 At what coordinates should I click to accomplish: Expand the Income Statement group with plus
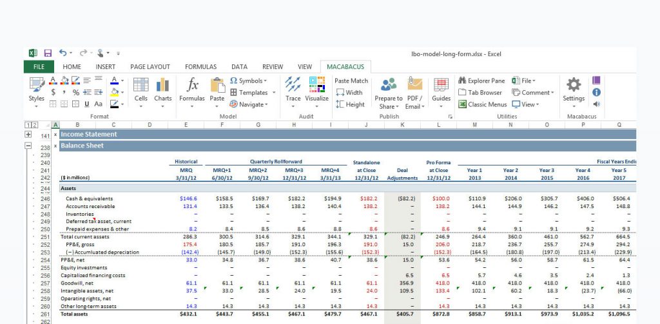point(28,134)
